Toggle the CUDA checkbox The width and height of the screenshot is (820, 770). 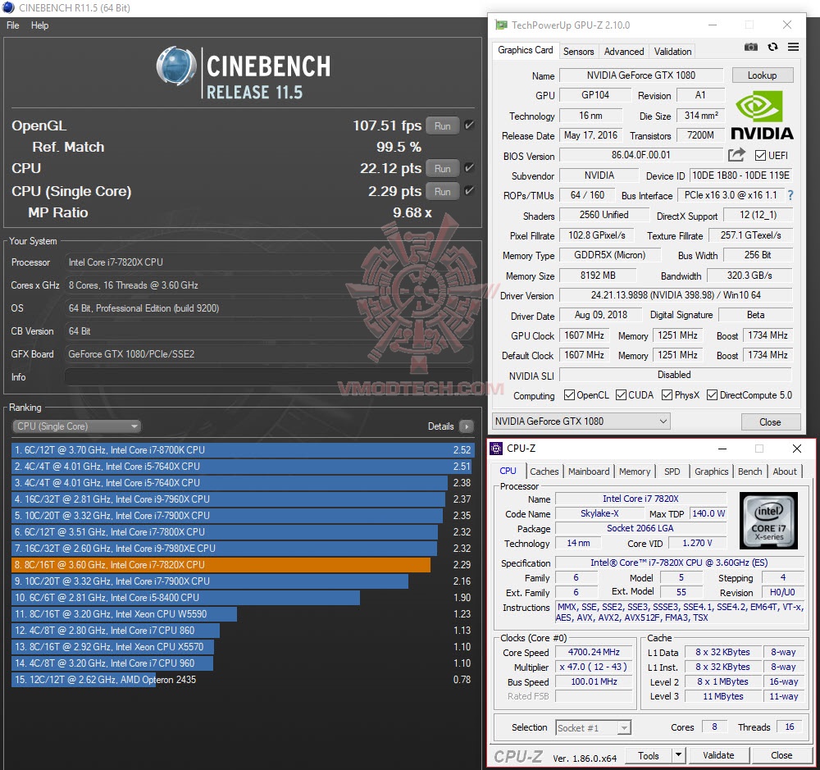point(621,395)
